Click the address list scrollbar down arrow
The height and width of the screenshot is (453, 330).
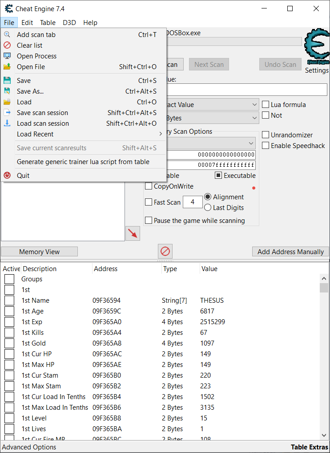click(324, 435)
